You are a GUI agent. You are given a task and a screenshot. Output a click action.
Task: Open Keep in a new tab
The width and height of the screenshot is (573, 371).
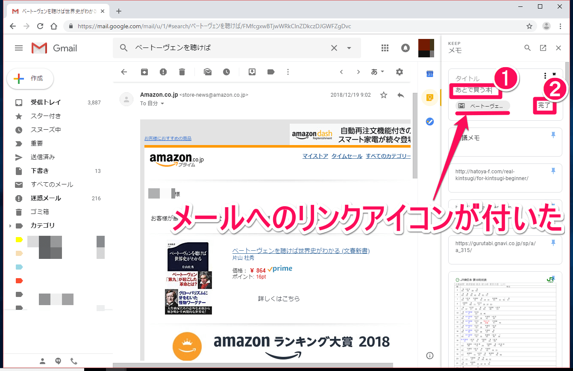(543, 48)
